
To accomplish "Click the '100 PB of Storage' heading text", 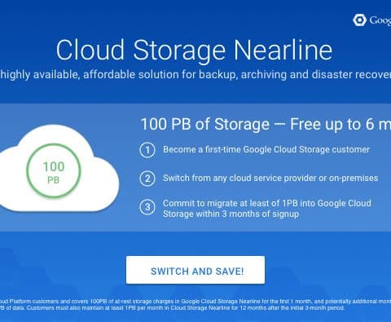I will coord(205,124).
